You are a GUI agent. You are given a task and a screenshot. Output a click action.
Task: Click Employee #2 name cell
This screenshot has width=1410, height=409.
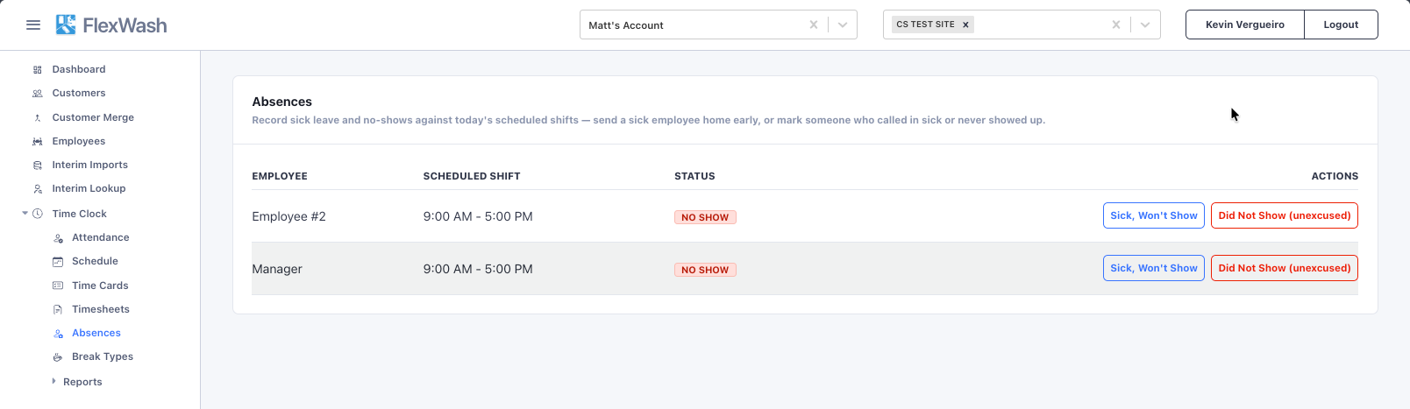288,216
